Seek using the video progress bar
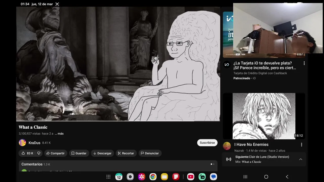This screenshot has height=182, width=324. click(118, 121)
